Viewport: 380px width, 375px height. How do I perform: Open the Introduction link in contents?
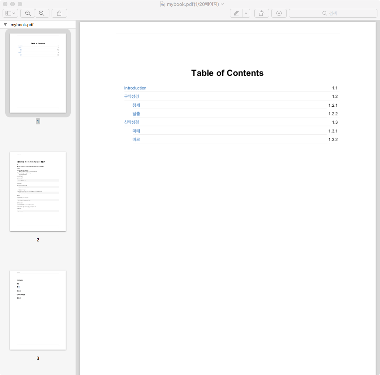coord(135,88)
